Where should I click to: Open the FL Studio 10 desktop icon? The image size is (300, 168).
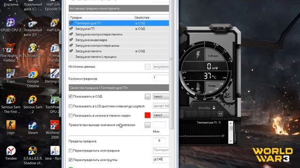tap(33, 50)
